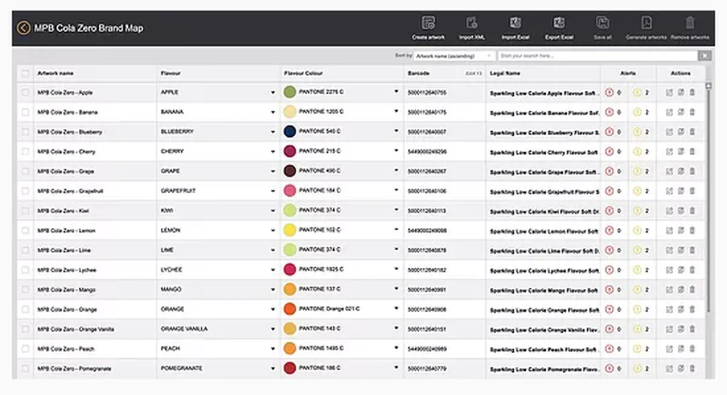Image resolution: width=727 pixels, height=395 pixels.
Task: Check the box for MPB Cola Zero - Apple
Action: click(x=25, y=93)
